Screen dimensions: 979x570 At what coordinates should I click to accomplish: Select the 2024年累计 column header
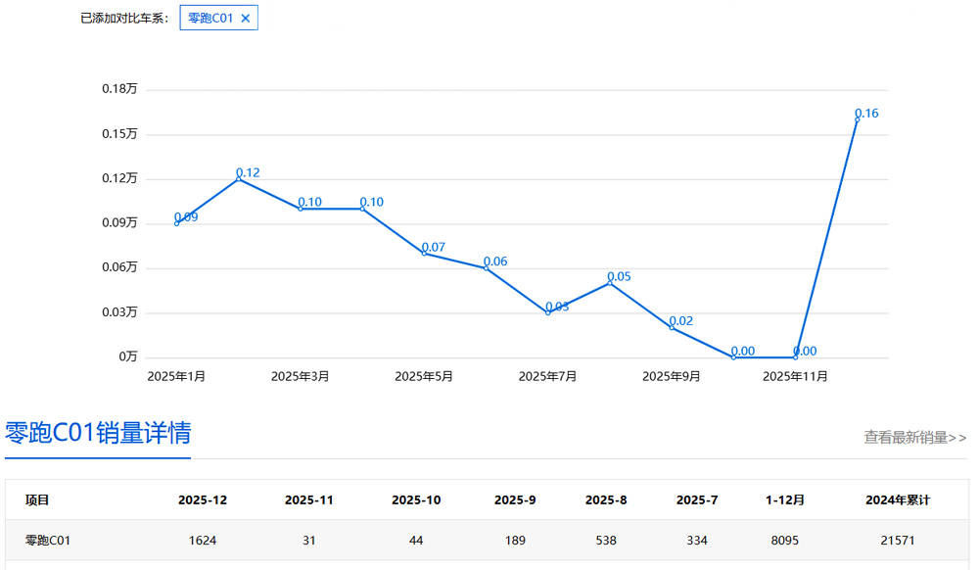[897, 500]
